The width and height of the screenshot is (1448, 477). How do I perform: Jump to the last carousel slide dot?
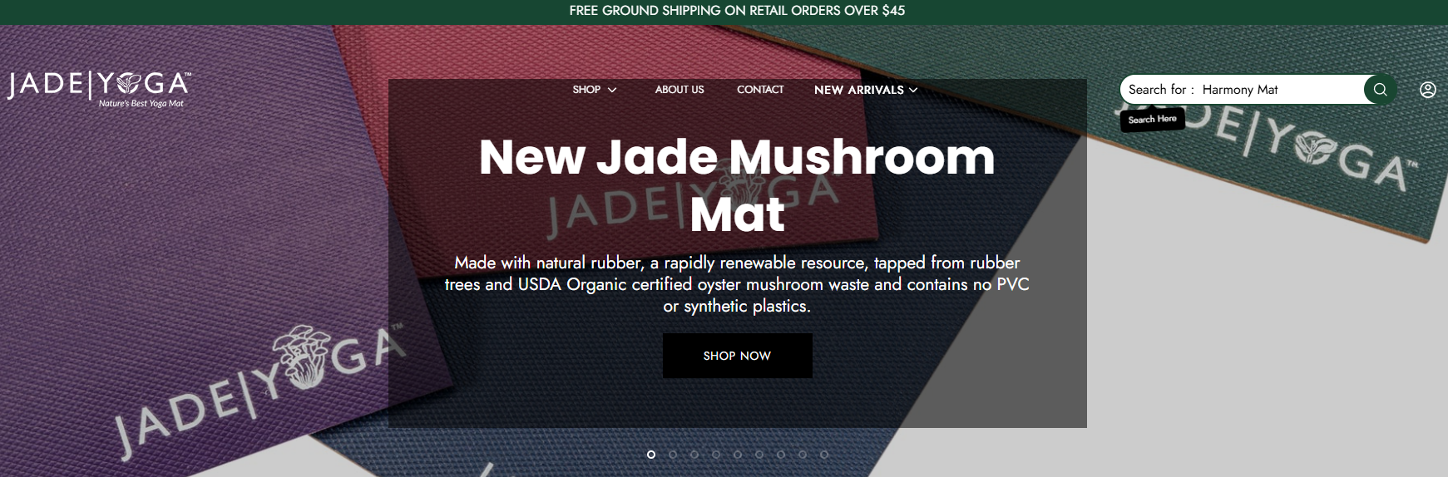824,455
